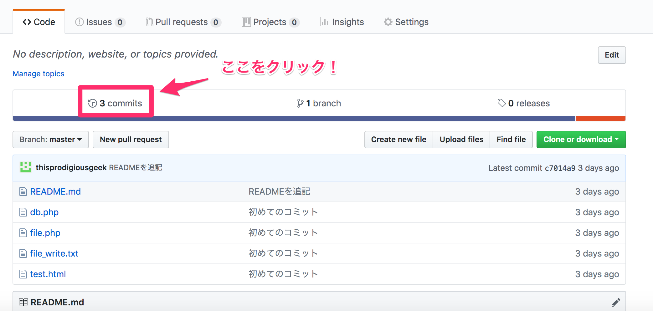Click the blue language bar segment
The width and height of the screenshot is (653, 311).
click(x=294, y=118)
